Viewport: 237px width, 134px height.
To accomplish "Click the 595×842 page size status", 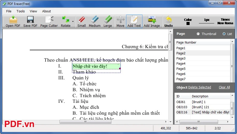I will coord(191,128).
